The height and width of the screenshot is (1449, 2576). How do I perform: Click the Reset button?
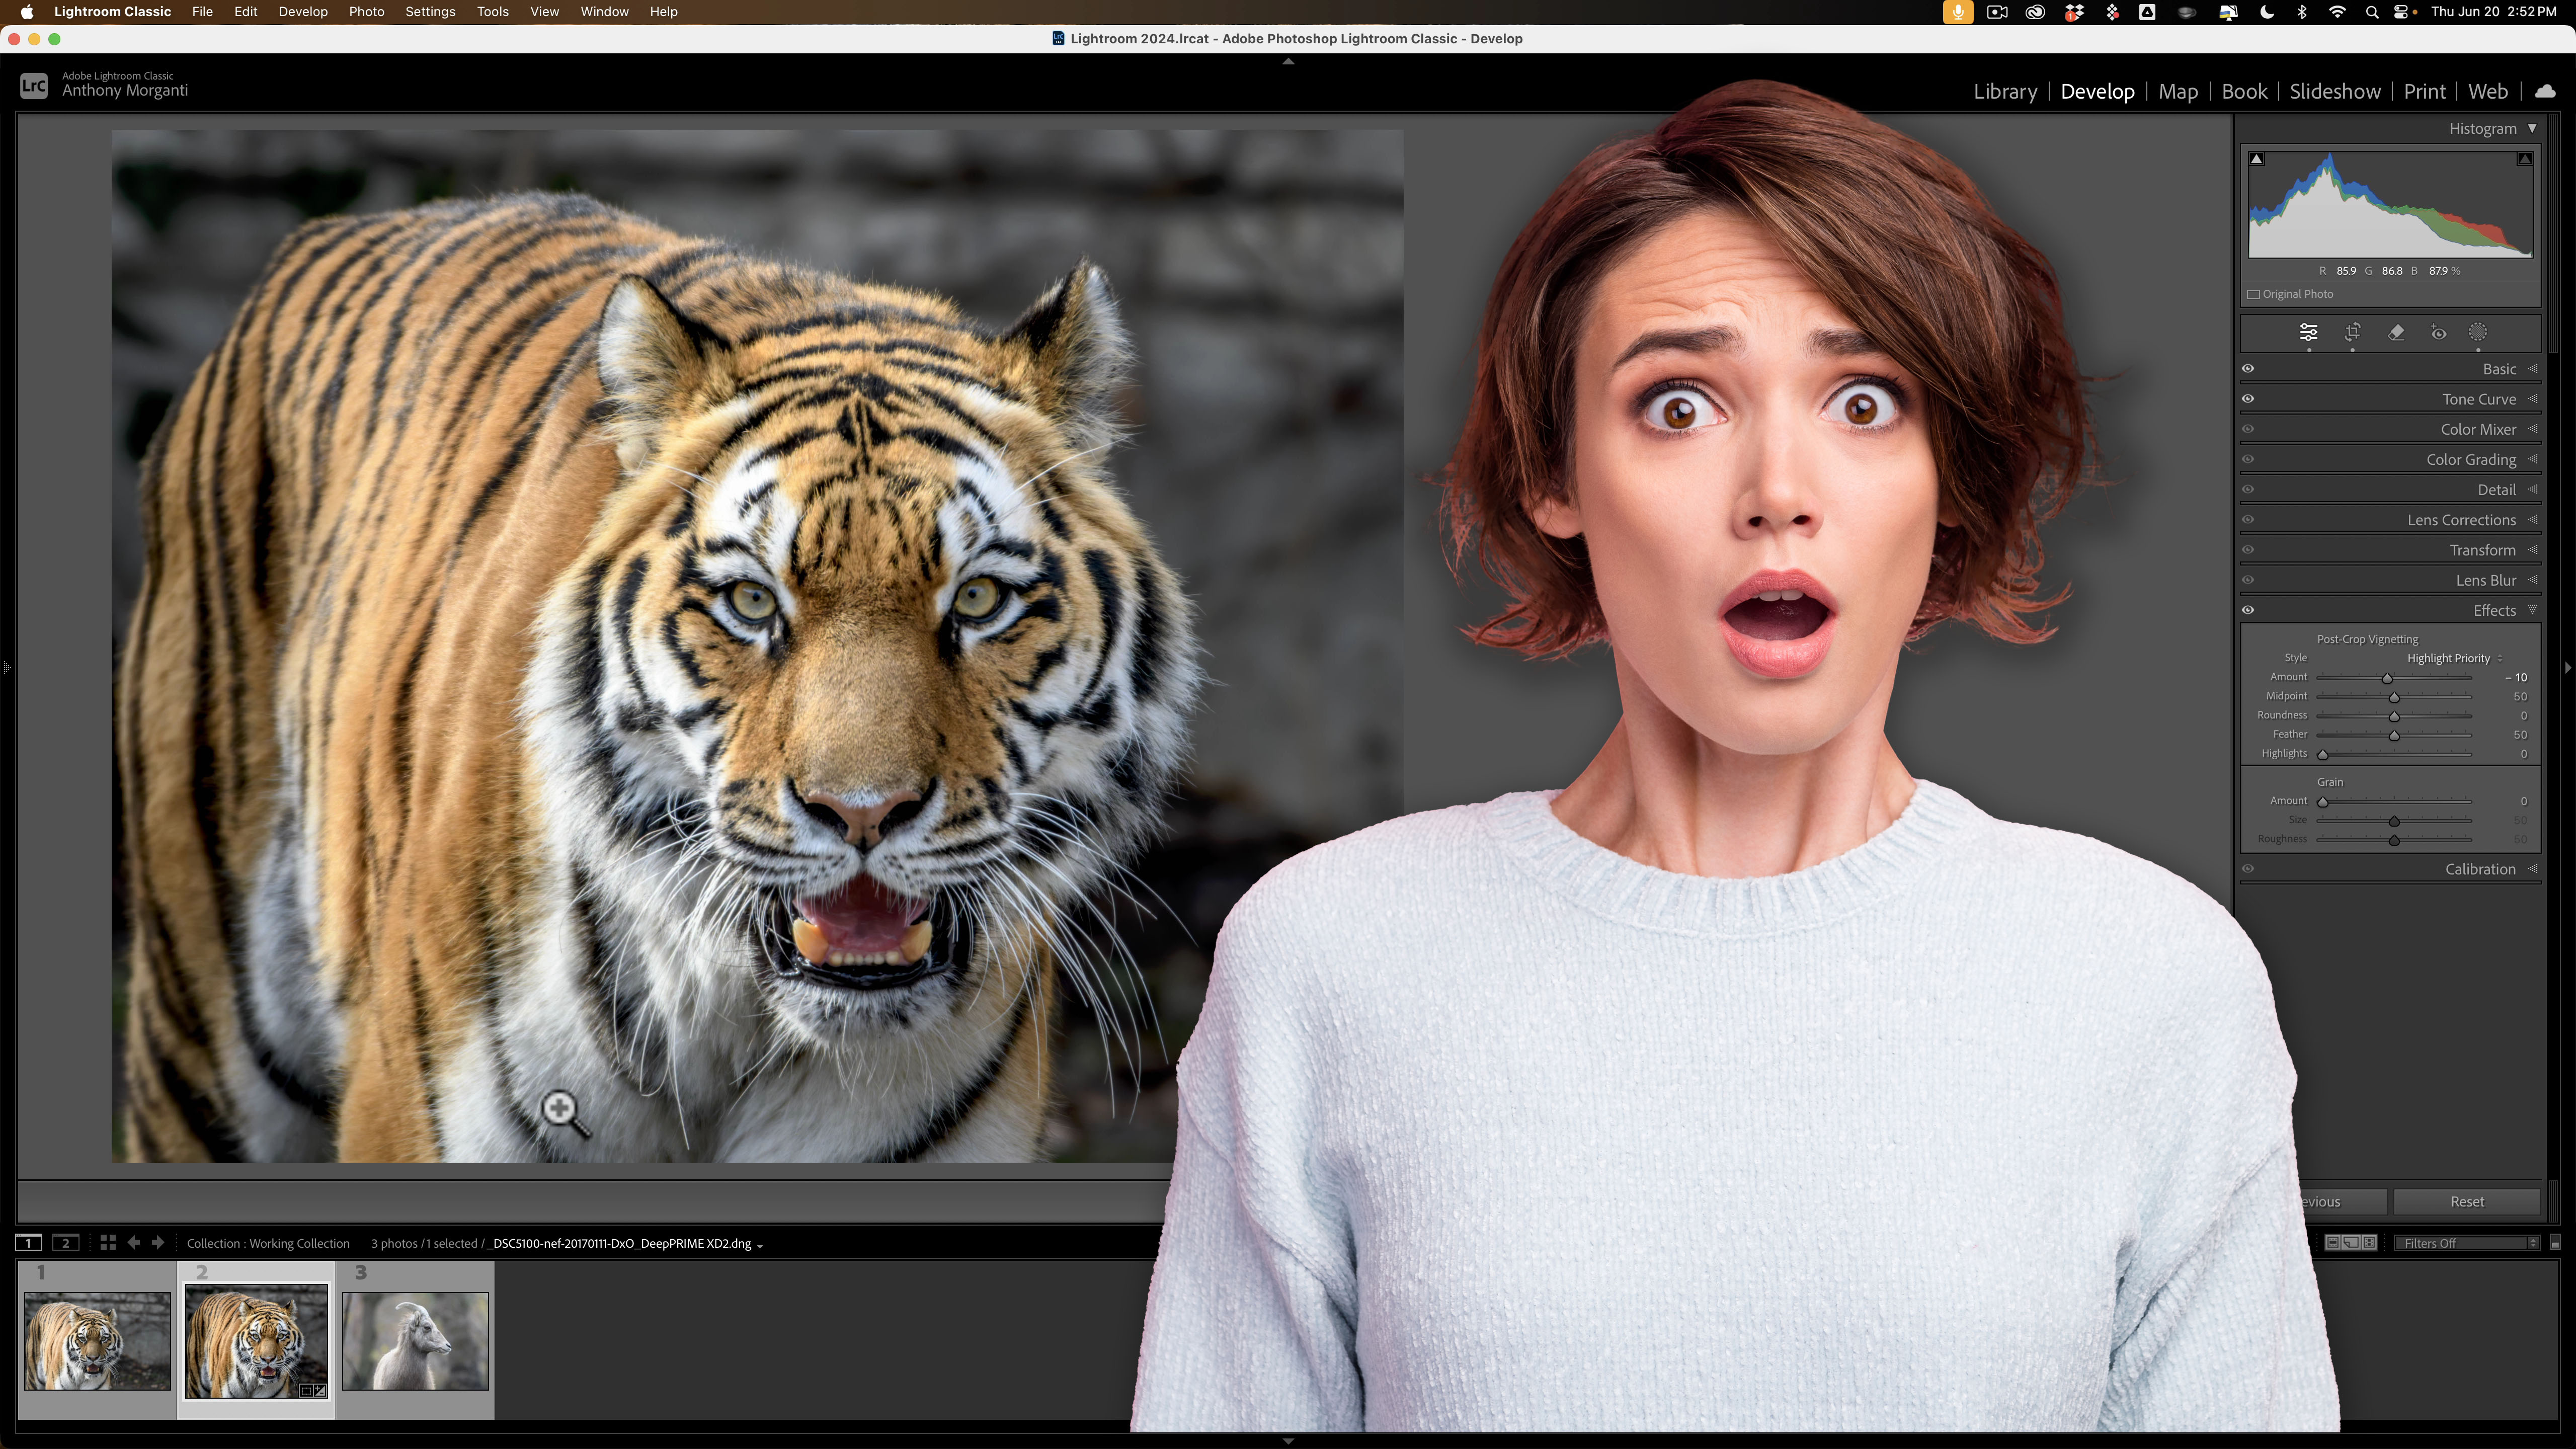(x=2467, y=1201)
